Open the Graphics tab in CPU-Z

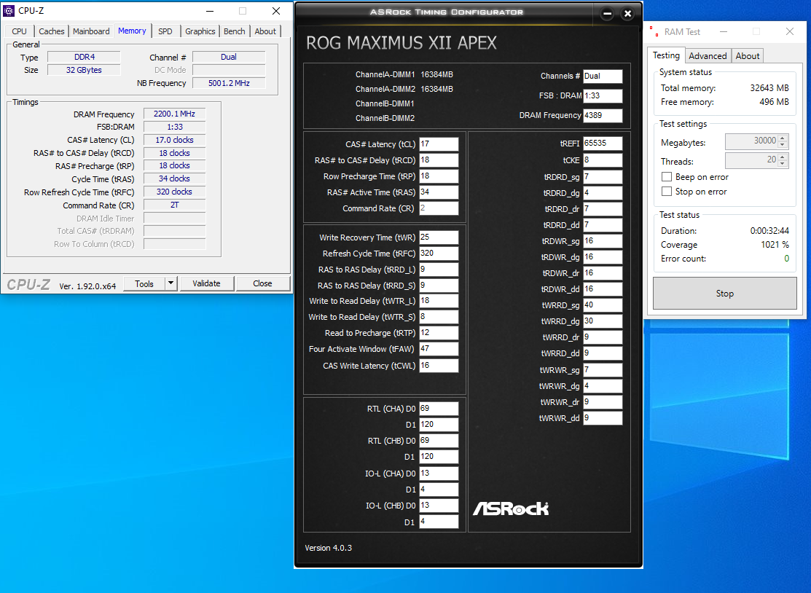(x=200, y=31)
